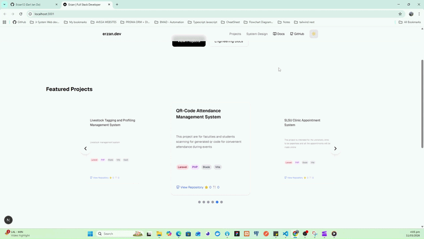Viewport: 424px width, 239px height.
Task: Open a new browser tab
Action: (x=117, y=5)
